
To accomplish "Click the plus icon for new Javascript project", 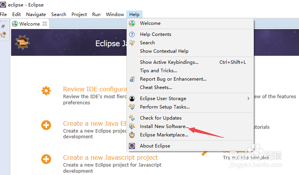I will tap(46, 159).
